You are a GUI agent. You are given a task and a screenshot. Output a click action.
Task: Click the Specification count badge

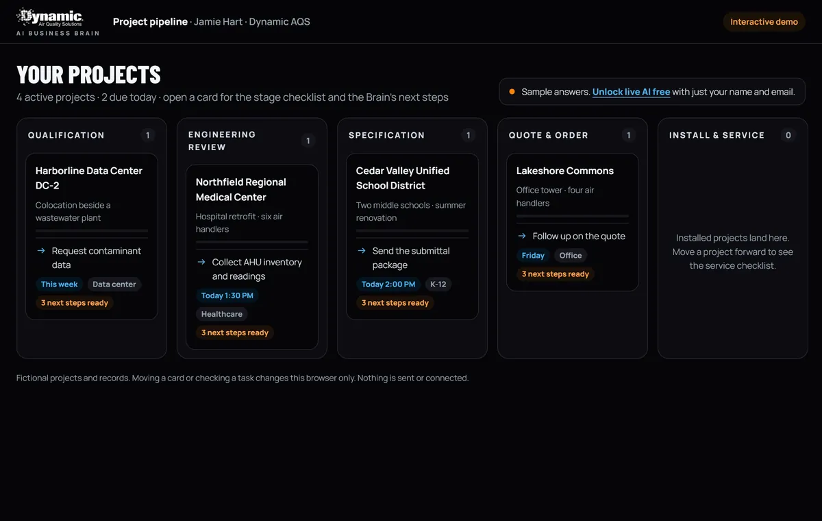[x=469, y=136]
